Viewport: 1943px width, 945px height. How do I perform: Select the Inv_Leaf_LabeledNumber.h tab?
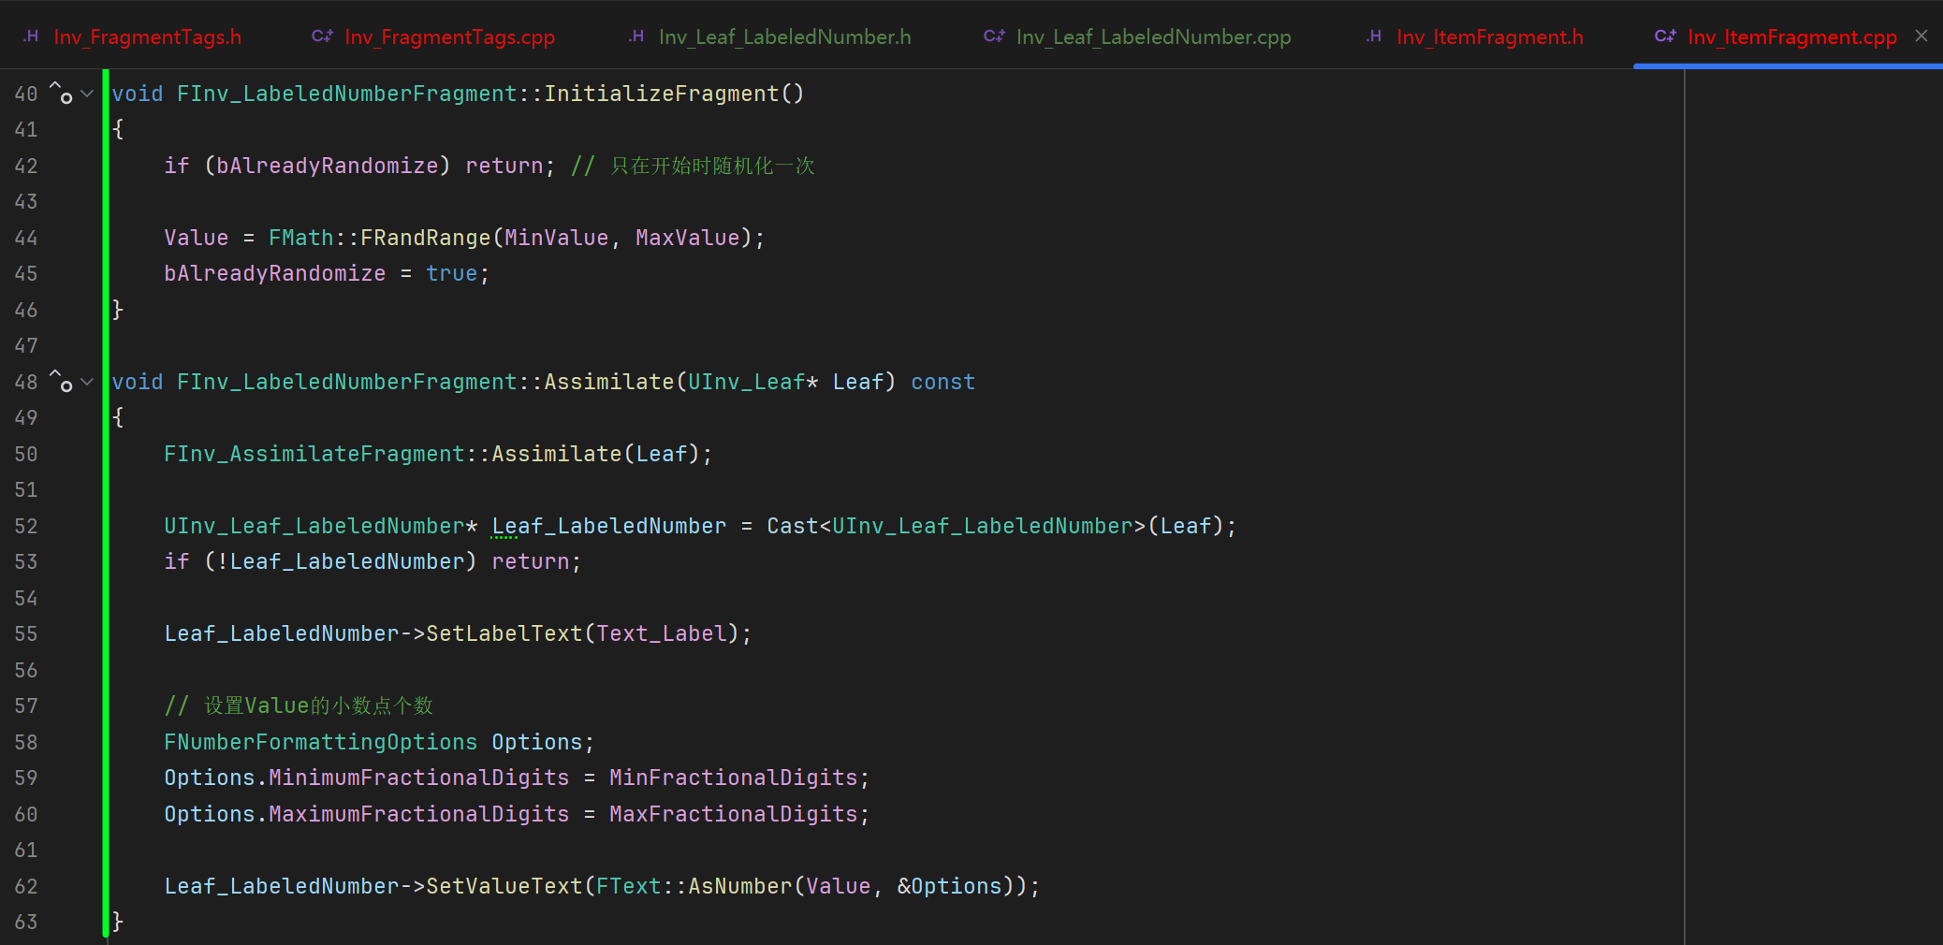coord(769,36)
